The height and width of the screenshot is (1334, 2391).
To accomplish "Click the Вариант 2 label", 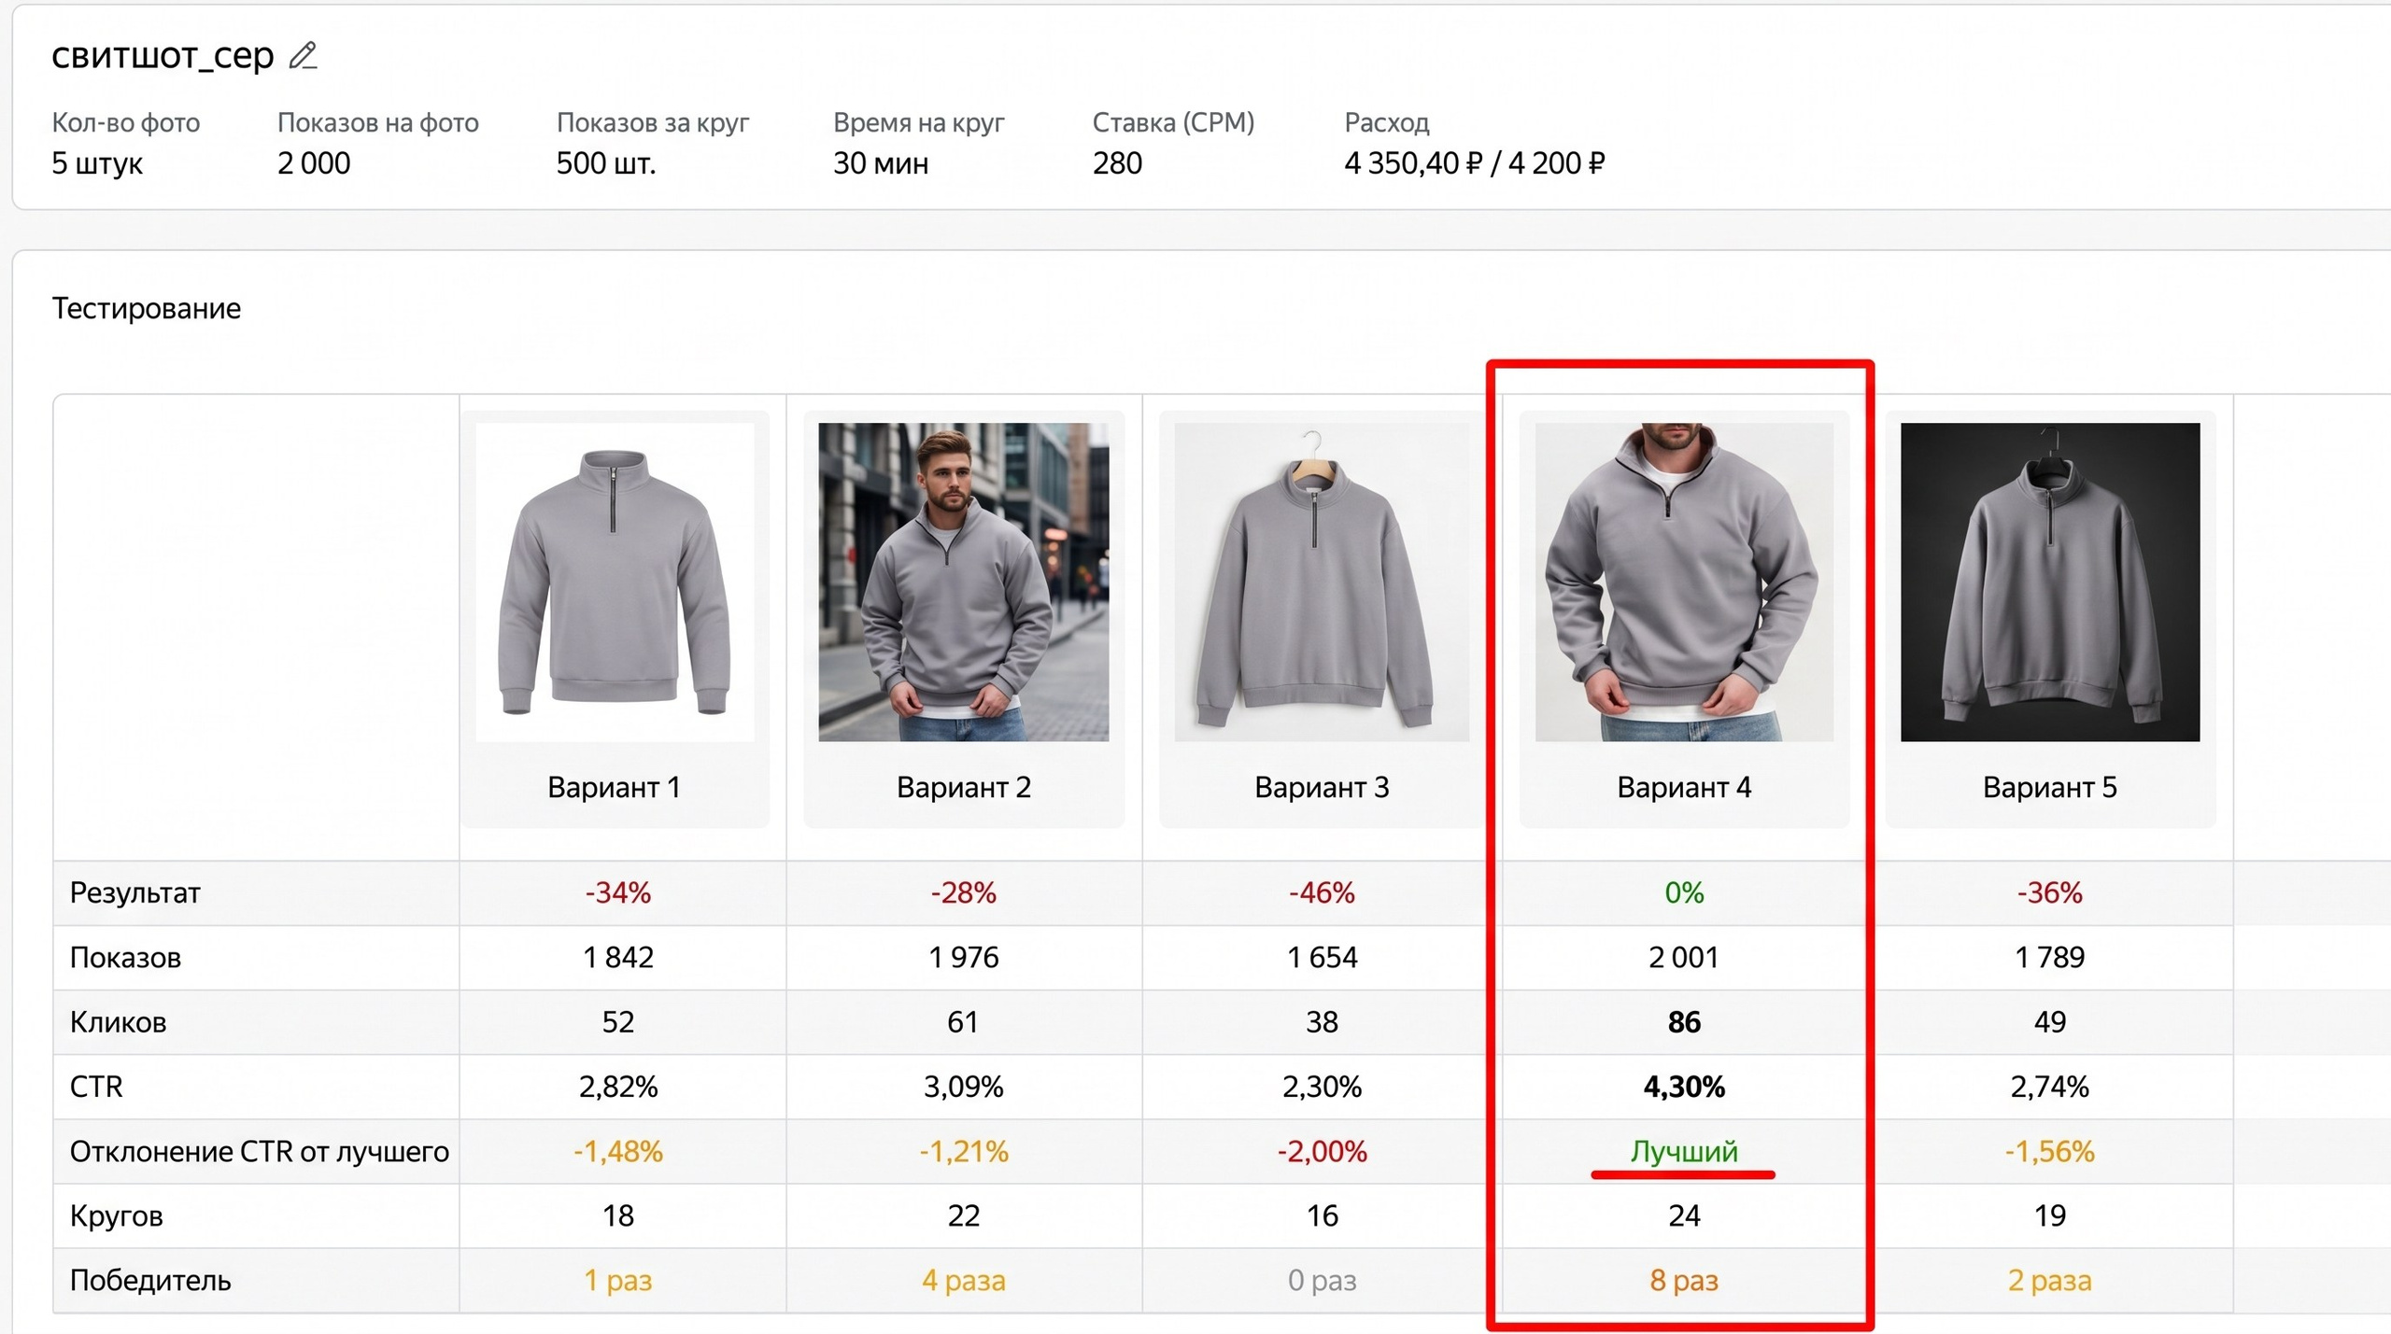I will coord(964,787).
